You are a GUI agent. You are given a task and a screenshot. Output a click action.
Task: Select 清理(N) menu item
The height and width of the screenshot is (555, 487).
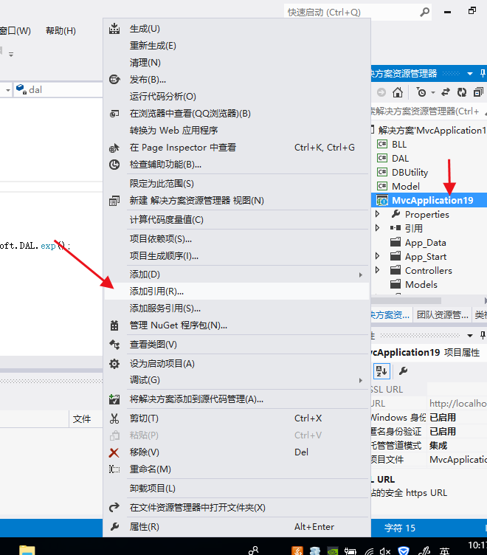coord(237,63)
